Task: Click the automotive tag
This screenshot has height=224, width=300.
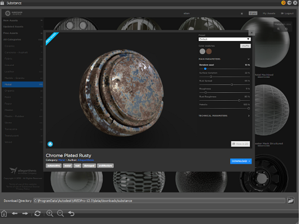Action: pos(54,166)
